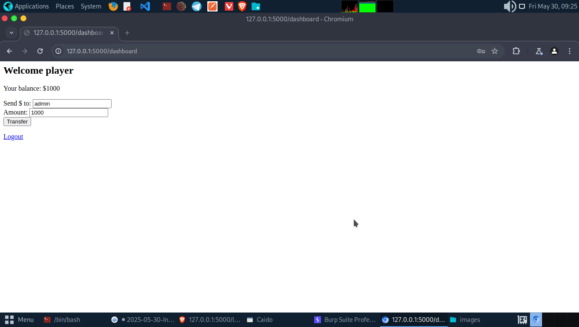Open the date and time calendar
579x327 pixels.
point(553,6)
